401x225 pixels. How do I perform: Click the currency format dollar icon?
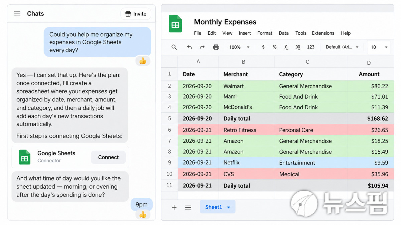pyautogui.click(x=263, y=47)
